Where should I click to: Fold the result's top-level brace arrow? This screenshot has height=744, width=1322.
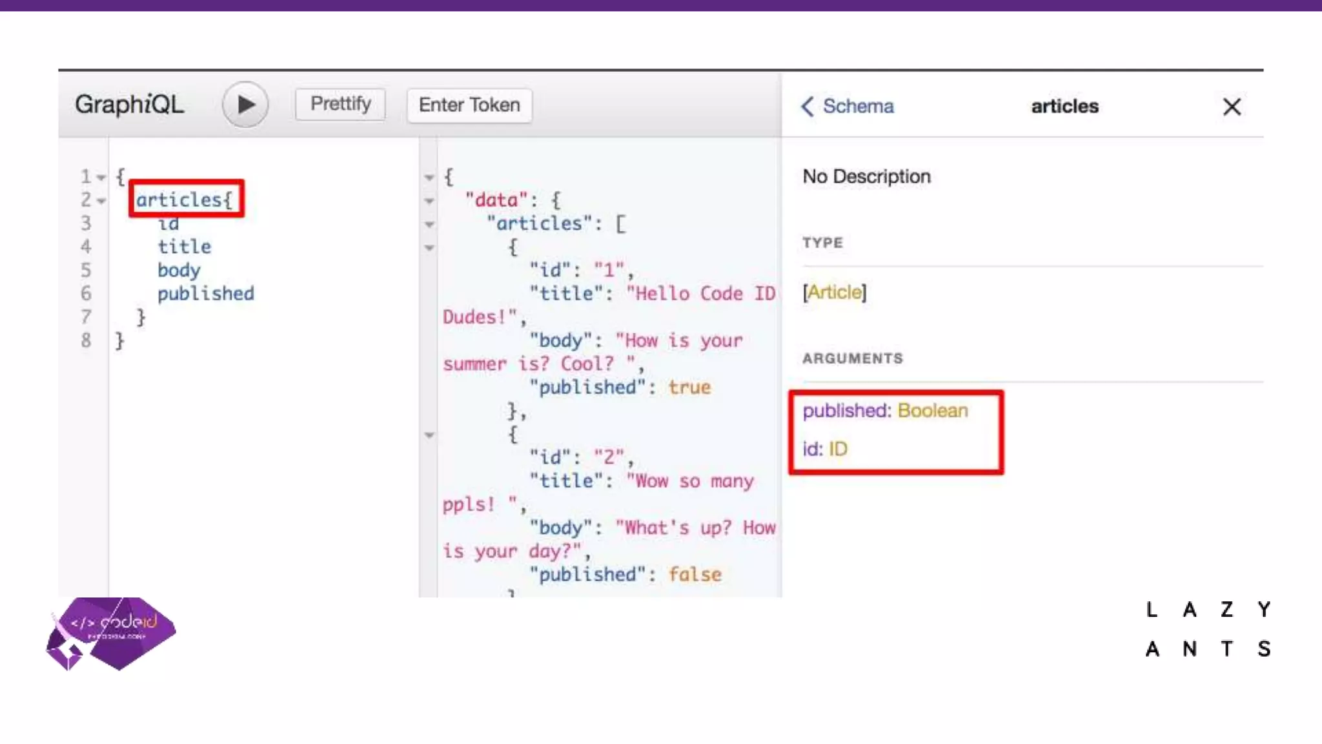(429, 177)
